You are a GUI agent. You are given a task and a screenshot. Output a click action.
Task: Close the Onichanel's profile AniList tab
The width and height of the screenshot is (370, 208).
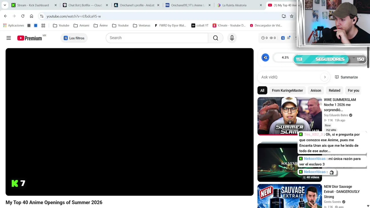pos(158,5)
